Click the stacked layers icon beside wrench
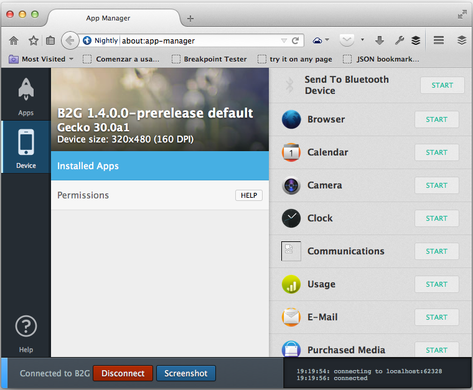 pyautogui.click(x=416, y=40)
